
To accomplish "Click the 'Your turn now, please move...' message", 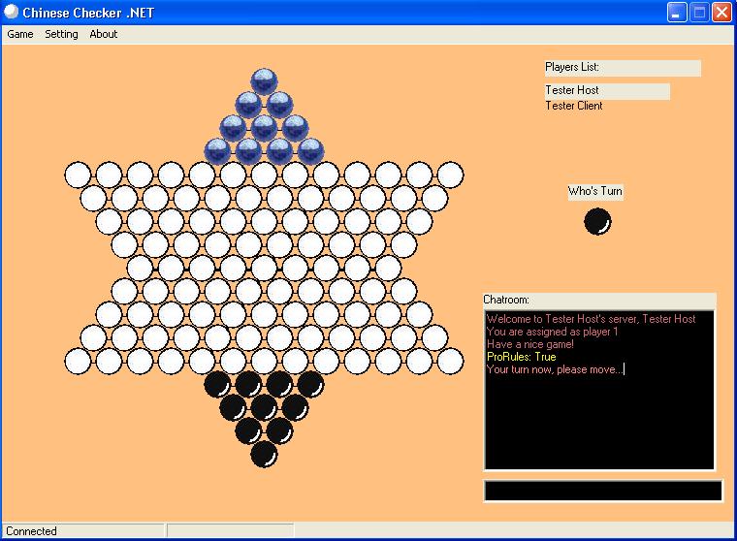I will (555, 369).
